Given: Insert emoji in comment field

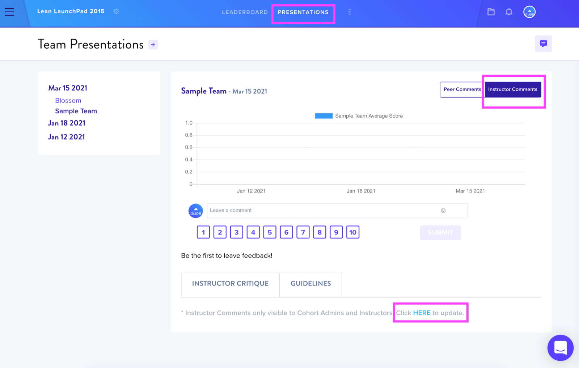Looking at the screenshot, I should (x=443, y=211).
